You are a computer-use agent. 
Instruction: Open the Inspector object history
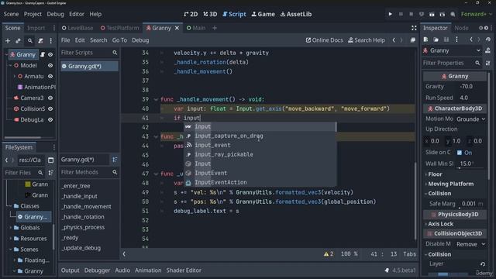point(488,40)
